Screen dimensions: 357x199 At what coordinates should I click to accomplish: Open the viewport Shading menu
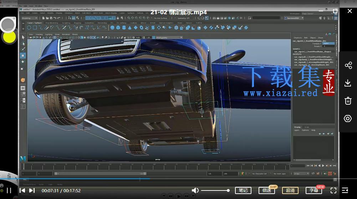coord(39,34)
